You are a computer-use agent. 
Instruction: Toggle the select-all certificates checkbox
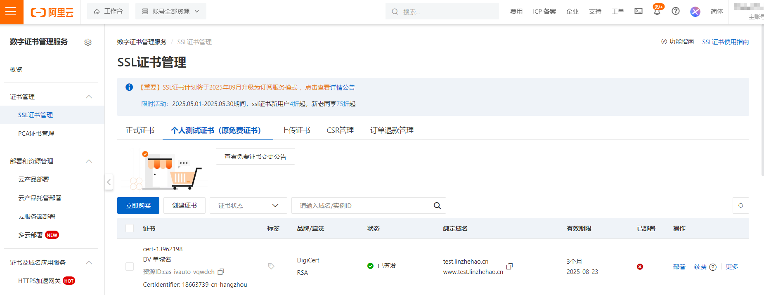[x=130, y=228]
